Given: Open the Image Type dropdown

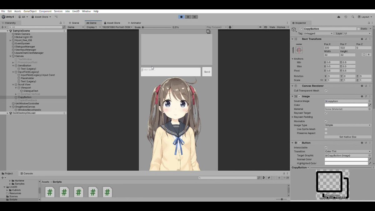Looking at the screenshot, I should coord(348,125).
